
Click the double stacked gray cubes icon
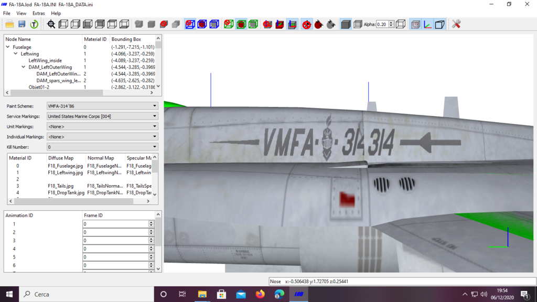pos(176,24)
